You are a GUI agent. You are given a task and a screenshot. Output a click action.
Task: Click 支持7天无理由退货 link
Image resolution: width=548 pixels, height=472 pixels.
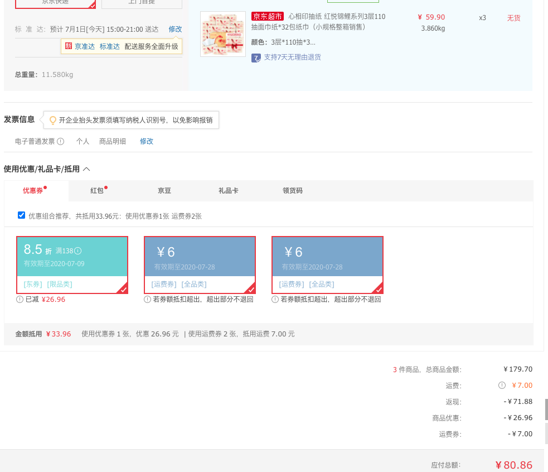click(292, 57)
